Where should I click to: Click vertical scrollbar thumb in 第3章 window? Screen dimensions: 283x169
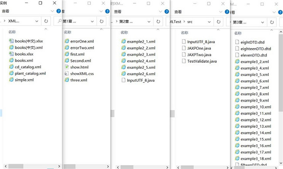281,73
